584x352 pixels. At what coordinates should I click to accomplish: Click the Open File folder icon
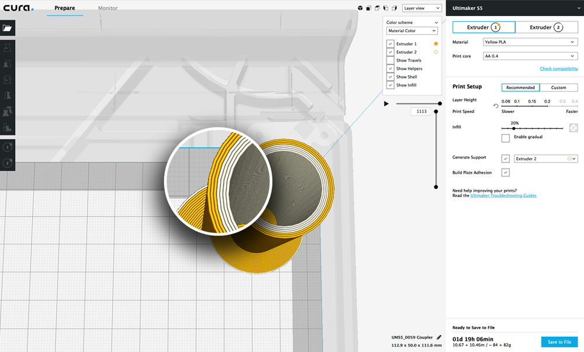tap(8, 28)
